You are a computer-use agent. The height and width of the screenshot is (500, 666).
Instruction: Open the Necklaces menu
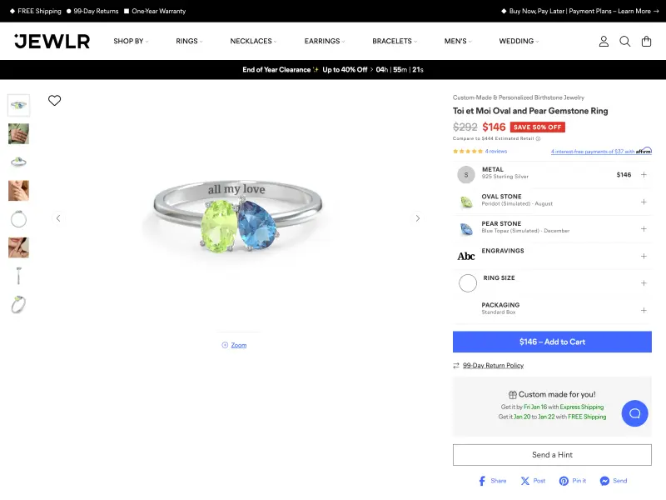[x=252, y=41]
